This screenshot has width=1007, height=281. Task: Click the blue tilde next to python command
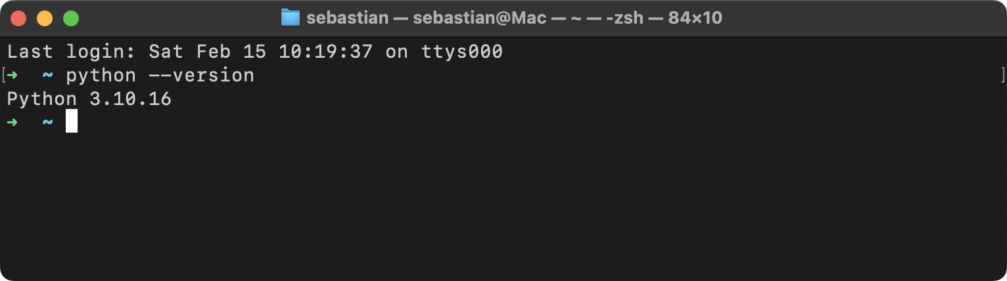coord(47,76)
